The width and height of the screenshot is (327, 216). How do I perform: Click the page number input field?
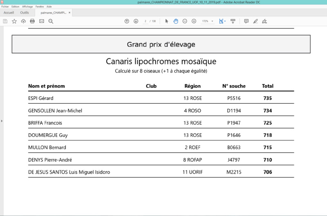click(x=146, y=21)
